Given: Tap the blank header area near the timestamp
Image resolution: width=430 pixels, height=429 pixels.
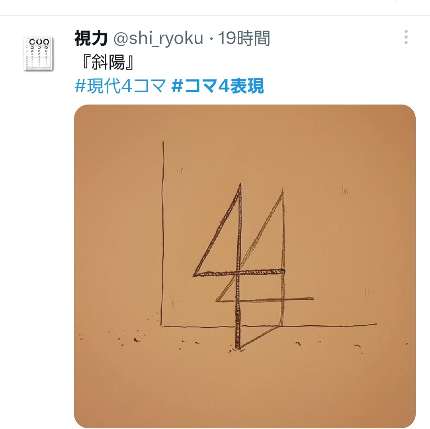Looking at the screenshot, I should pos(334,38).
